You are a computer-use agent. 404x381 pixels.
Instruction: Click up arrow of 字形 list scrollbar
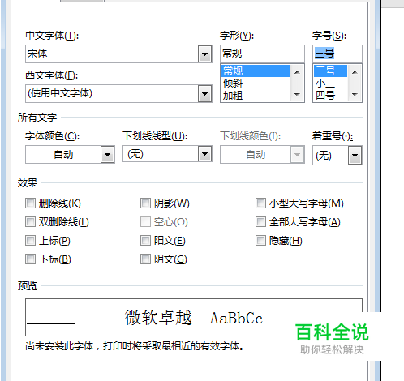(x=297, y=72)
